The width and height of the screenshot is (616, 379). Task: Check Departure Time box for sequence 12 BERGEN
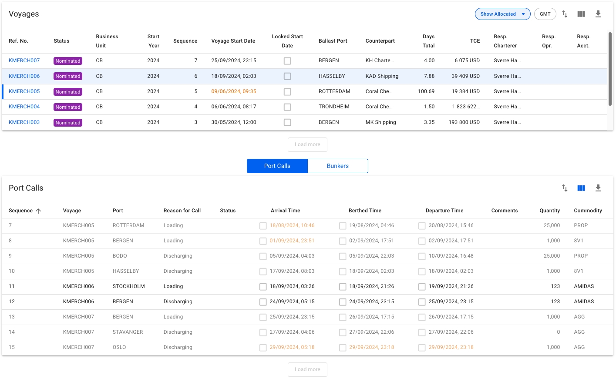(422, 302)
